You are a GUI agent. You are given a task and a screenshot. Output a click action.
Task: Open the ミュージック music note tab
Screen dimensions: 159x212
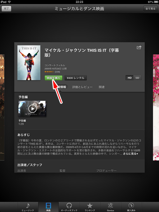(x=28, y=207)
